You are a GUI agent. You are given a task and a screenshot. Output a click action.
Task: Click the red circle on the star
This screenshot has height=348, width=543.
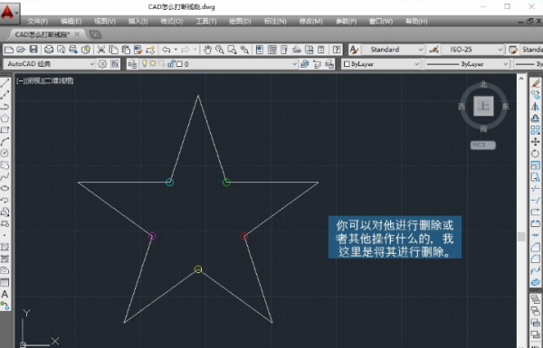click(243, 236)
